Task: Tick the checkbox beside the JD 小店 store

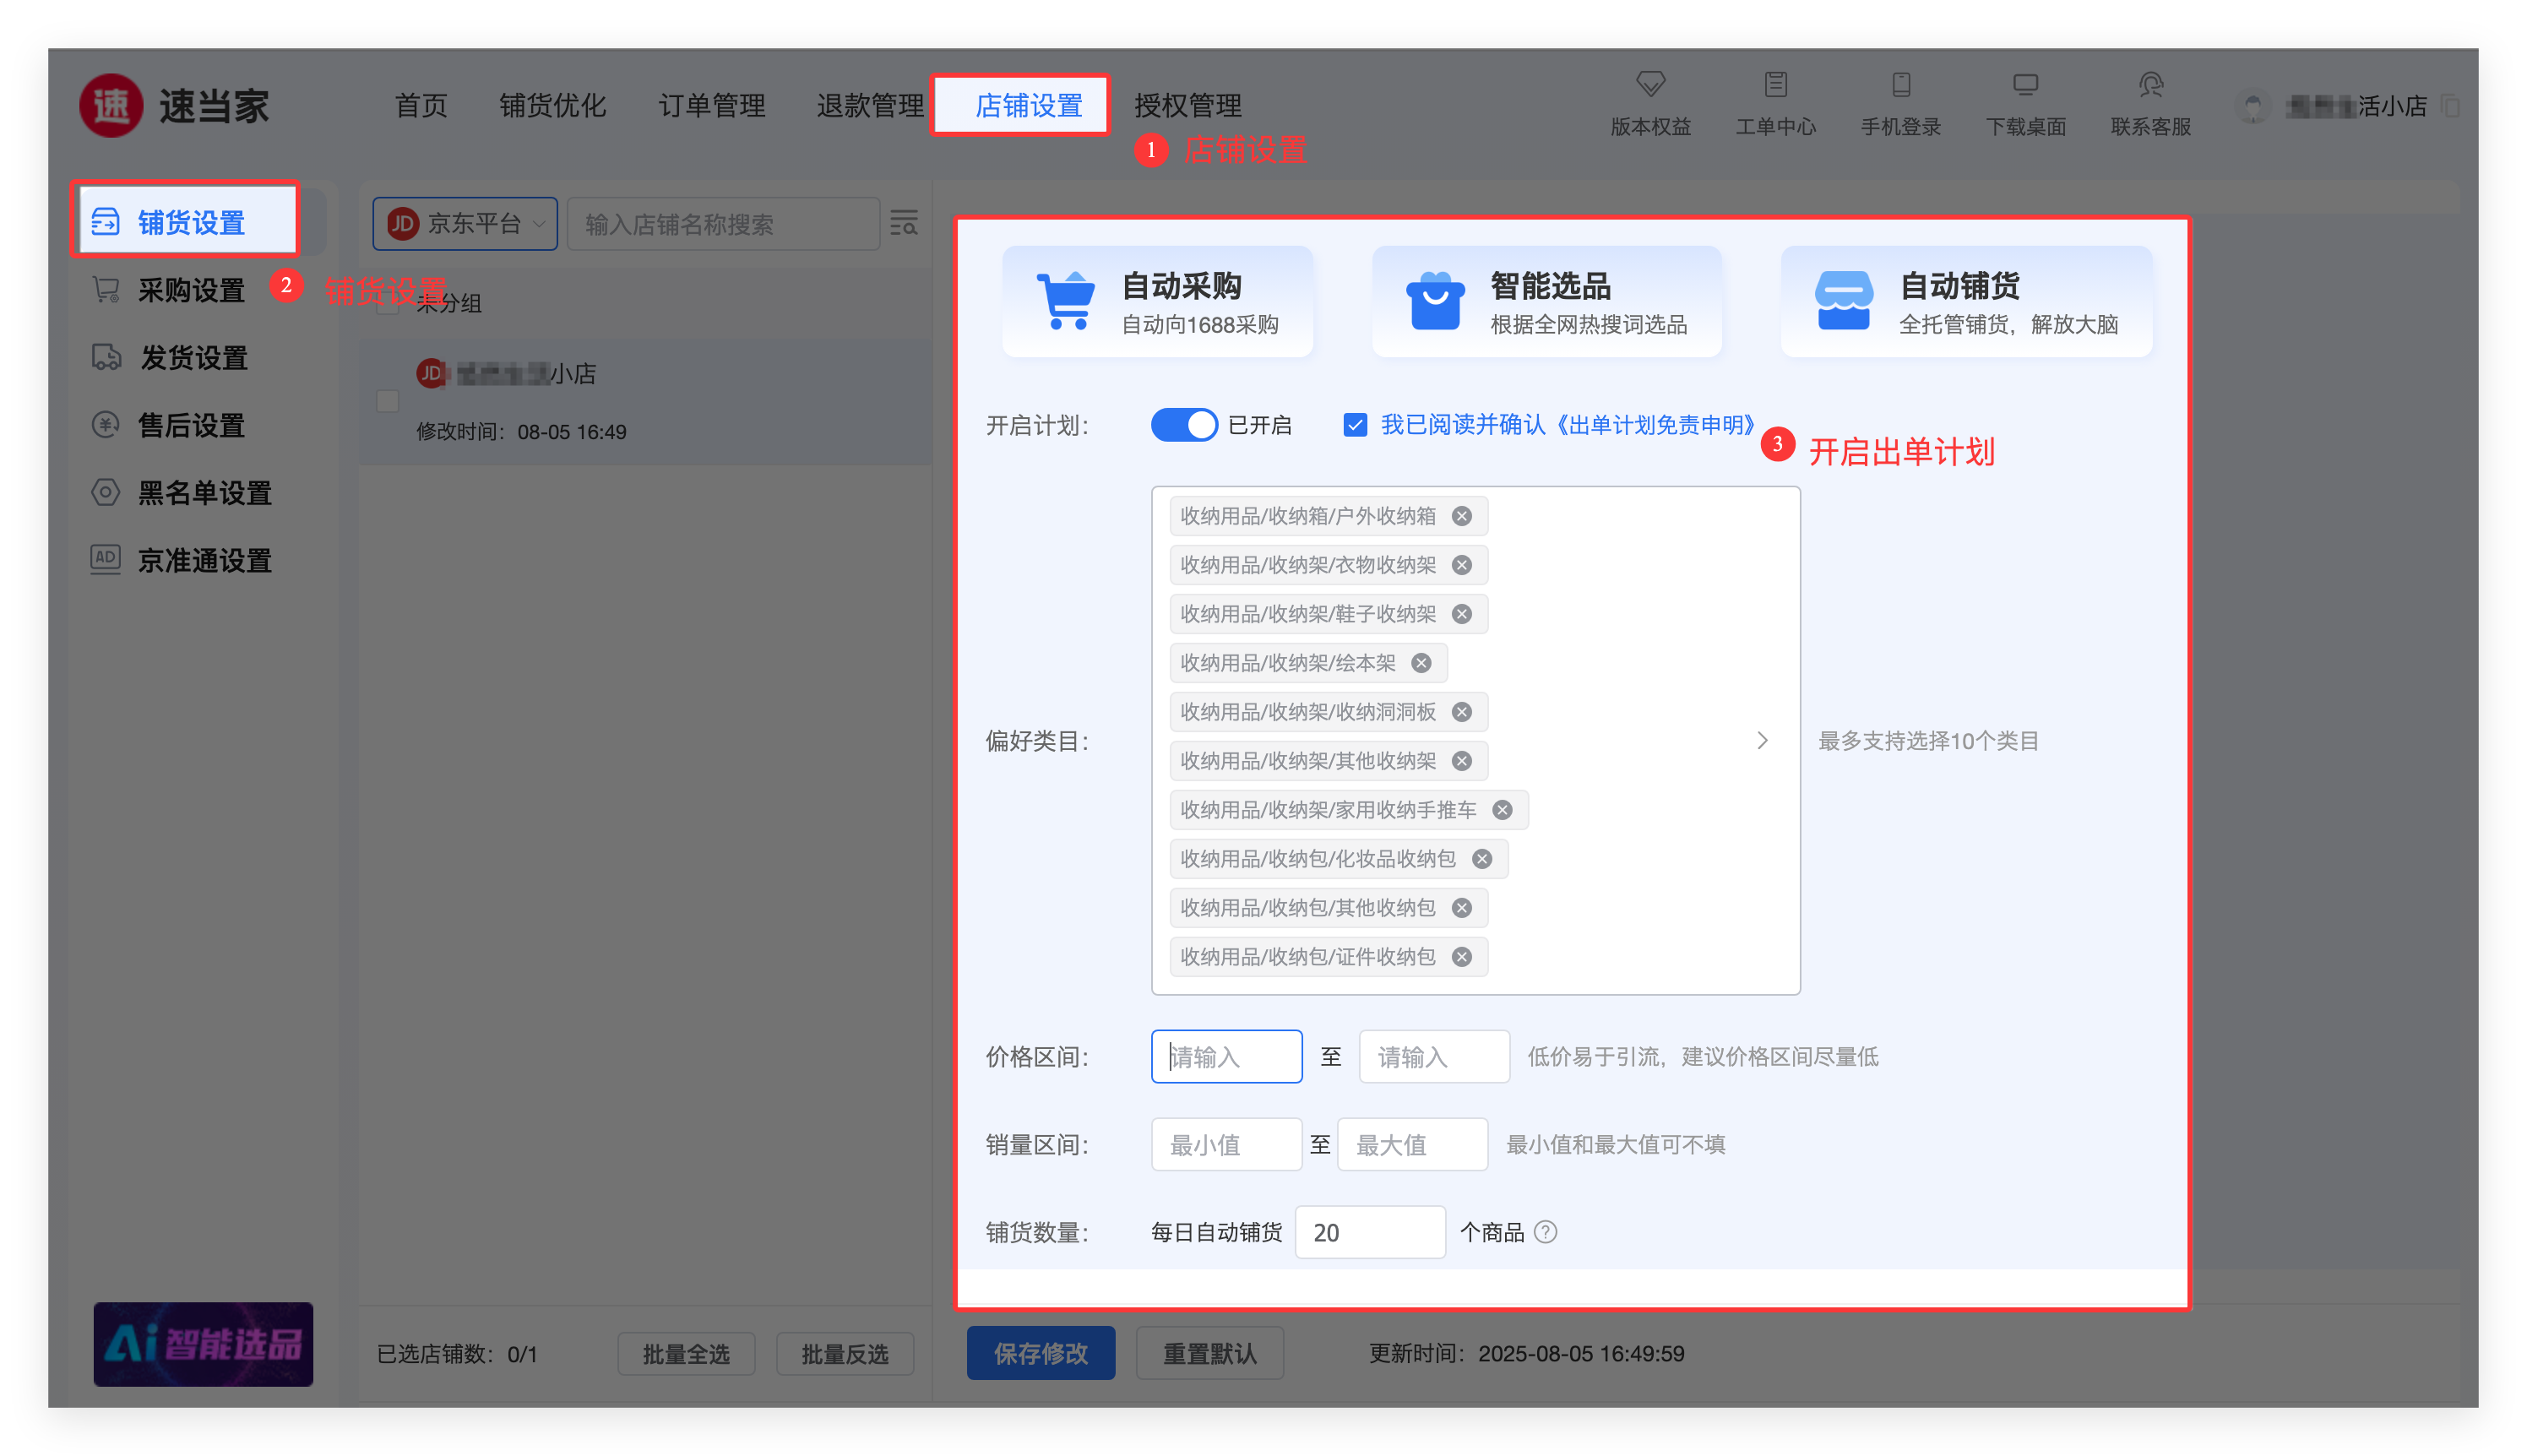Action: 388,401
